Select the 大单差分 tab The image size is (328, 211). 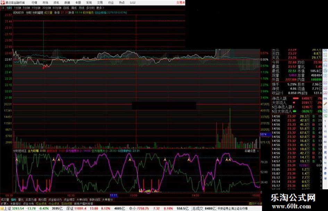click(107, 200)
